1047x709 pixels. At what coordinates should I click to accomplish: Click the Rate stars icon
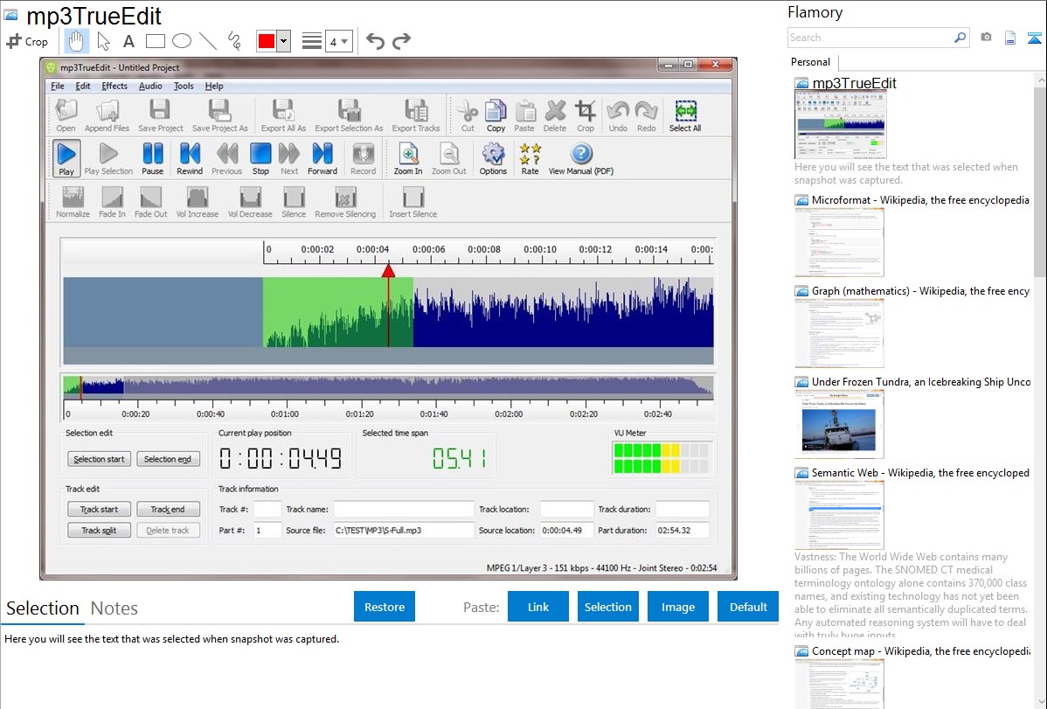(x=530, y=158)
